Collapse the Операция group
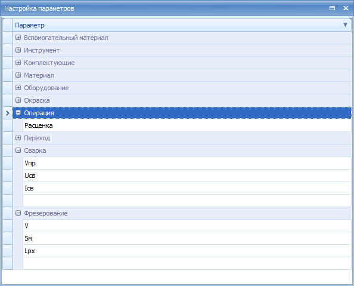354x286 pixels. click(x=18, y=113)
